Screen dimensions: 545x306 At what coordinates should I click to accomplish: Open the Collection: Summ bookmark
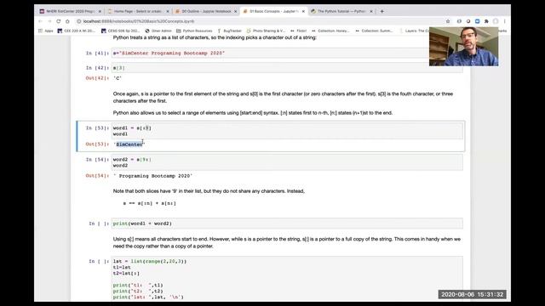coord(375,31)
